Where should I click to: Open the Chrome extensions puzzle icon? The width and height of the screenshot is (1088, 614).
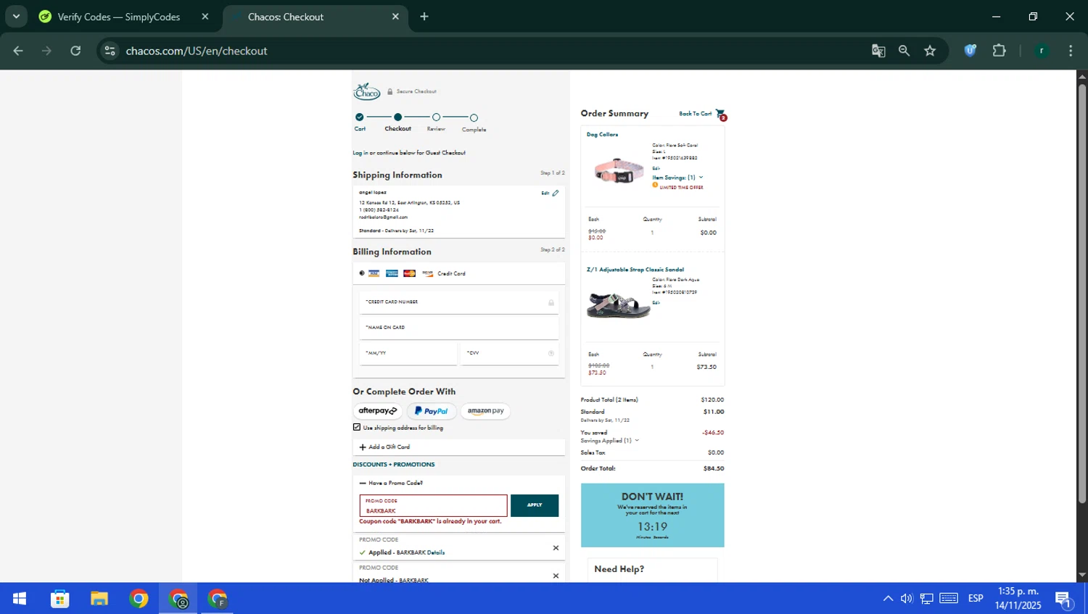[x=1000, y=51]
